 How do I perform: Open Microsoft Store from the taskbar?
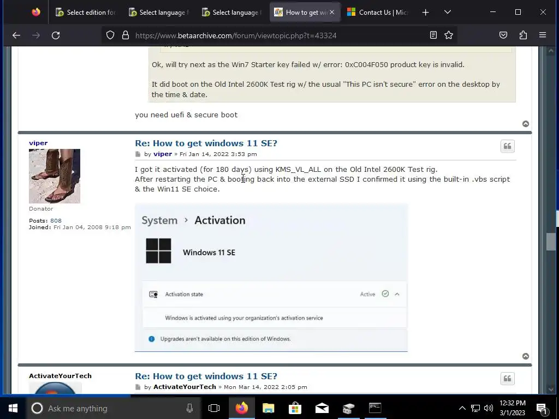(295, 408)
